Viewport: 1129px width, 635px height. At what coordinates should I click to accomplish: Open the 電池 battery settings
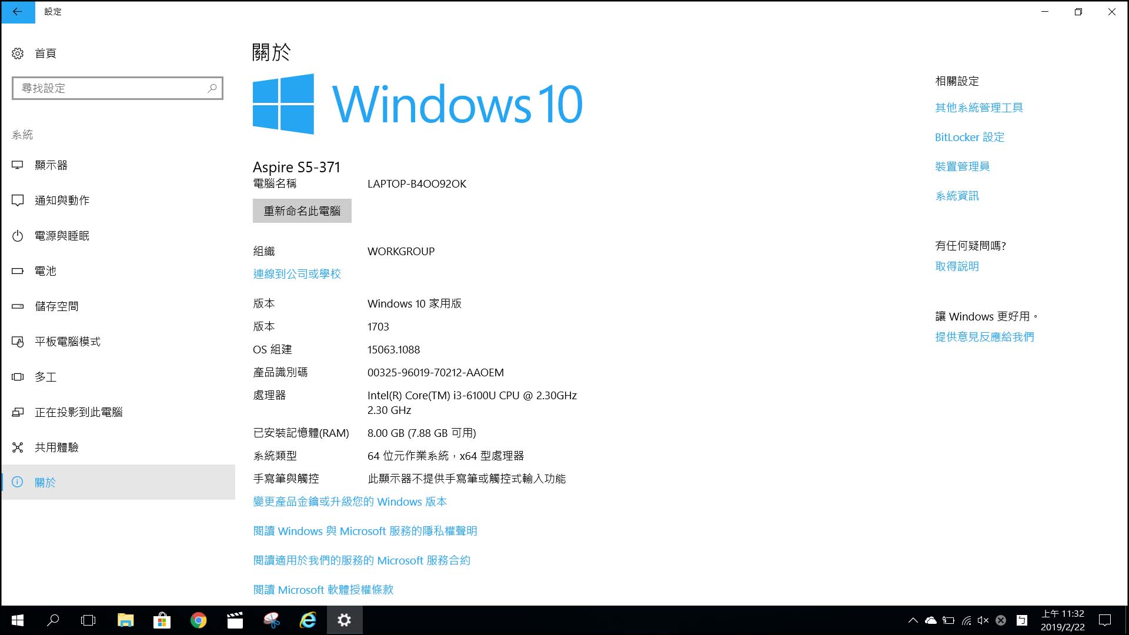click(118, 271)
